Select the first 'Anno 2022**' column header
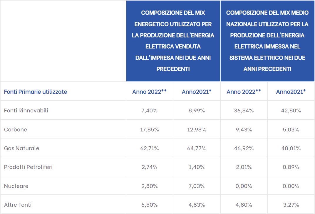Screen dimensions: 315x214 coord(150,92)
